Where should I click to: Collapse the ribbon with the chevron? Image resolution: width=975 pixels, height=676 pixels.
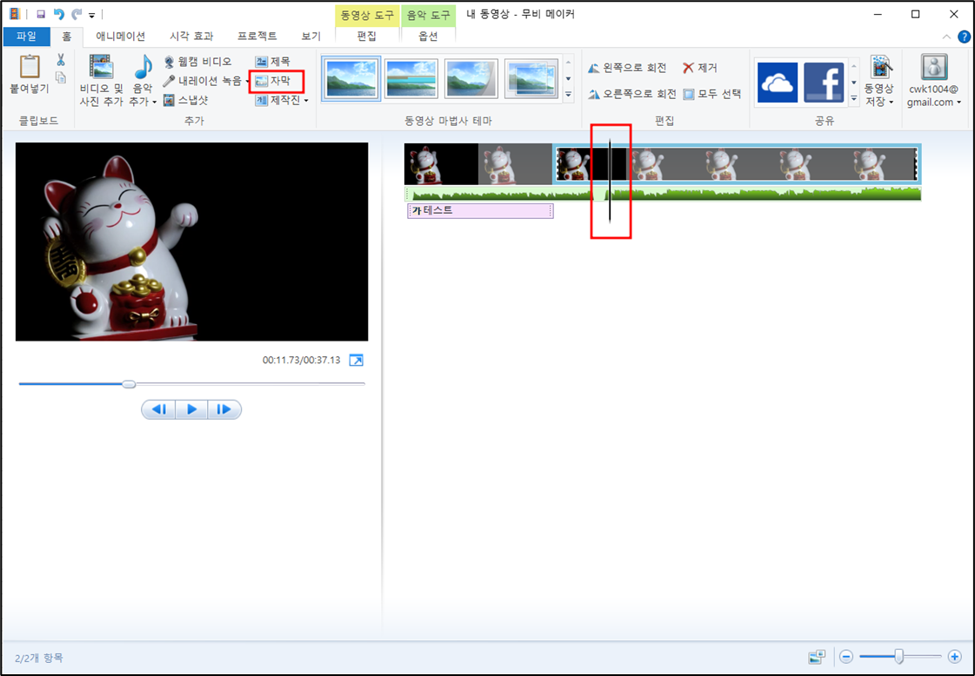946,36
